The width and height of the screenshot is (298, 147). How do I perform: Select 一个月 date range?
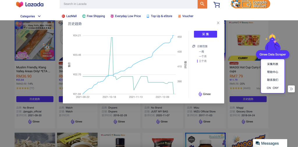point(203,57)
